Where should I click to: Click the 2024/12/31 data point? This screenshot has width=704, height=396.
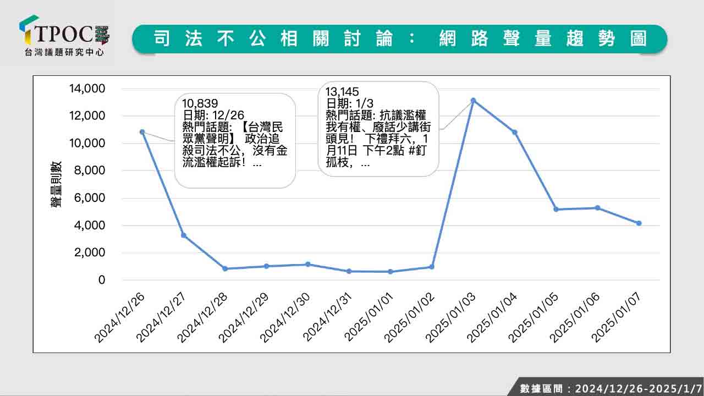(x=349, y=271)
